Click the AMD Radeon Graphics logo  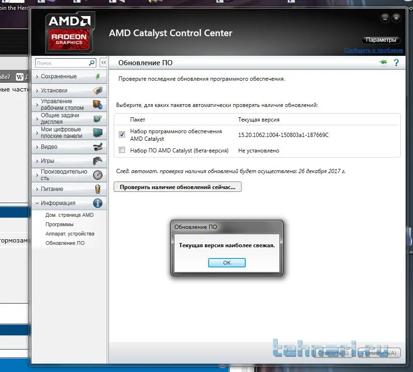[70, 32]
